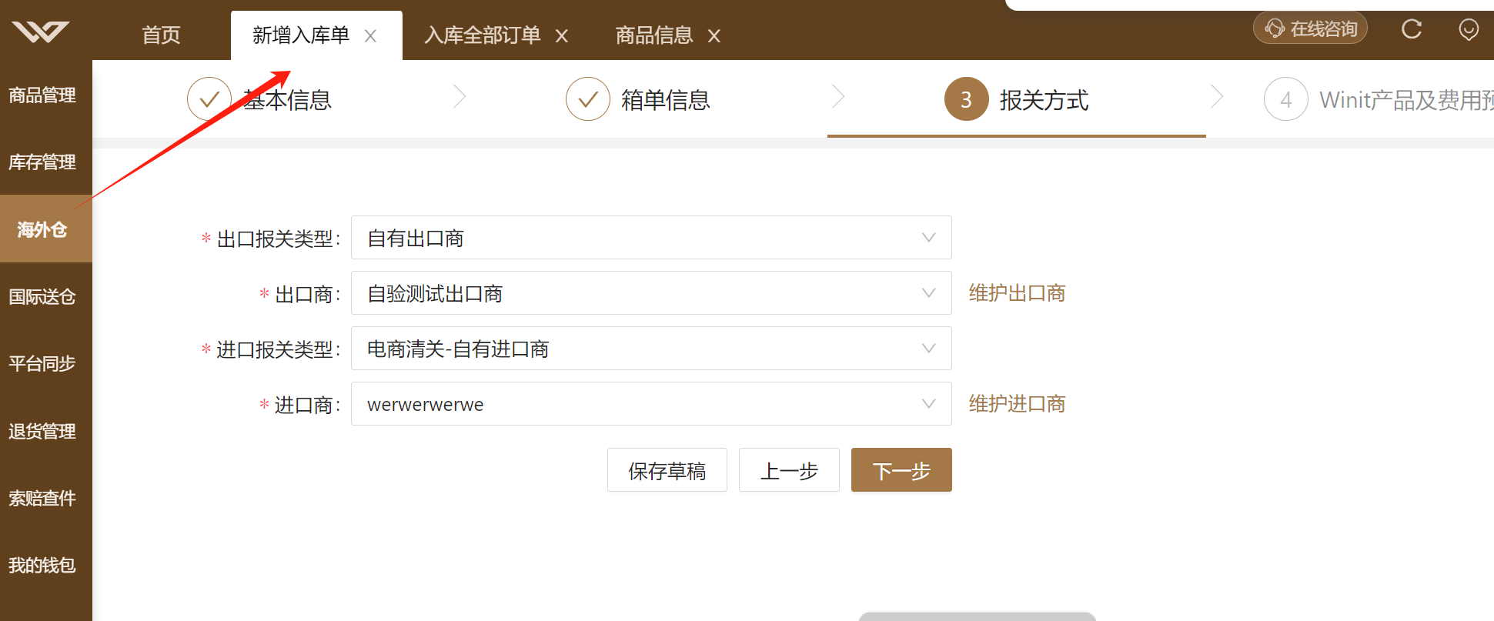Open 商品管理 in the sidebar

[42, 95]
